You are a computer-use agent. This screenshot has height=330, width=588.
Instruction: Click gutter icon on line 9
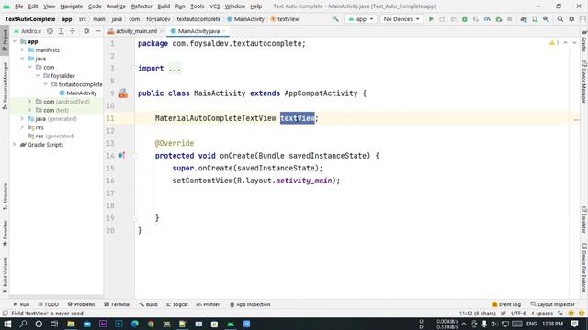122,93
